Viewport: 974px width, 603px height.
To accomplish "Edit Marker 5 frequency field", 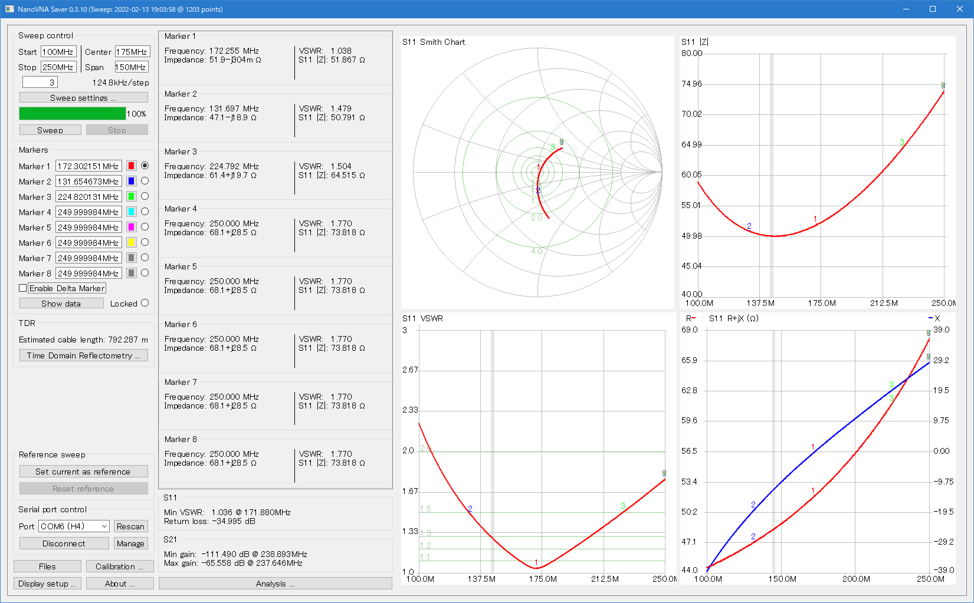I will [x=88, y=228].
